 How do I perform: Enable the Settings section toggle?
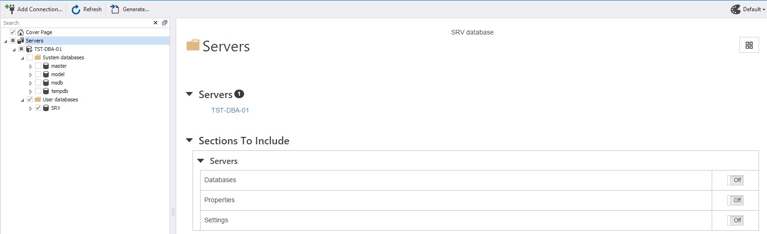[735, 220]
